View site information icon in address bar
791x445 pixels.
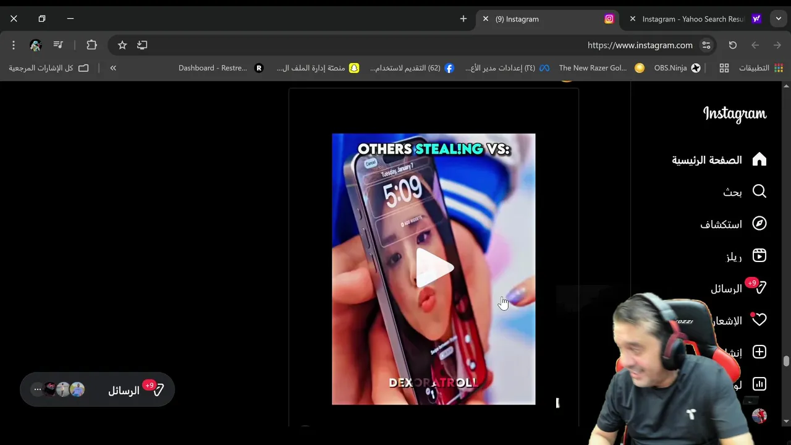[706, 45]
